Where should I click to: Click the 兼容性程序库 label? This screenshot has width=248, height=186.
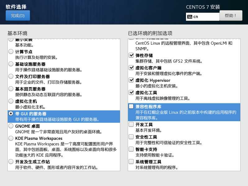(148, 107)
